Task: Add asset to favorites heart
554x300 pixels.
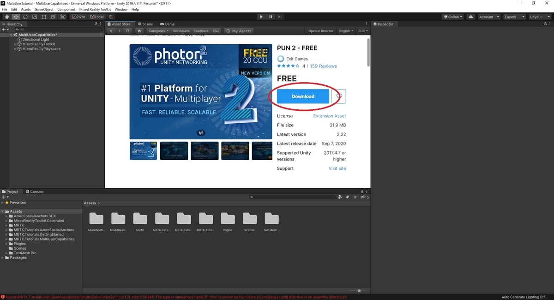Action: tap(339, 96)
